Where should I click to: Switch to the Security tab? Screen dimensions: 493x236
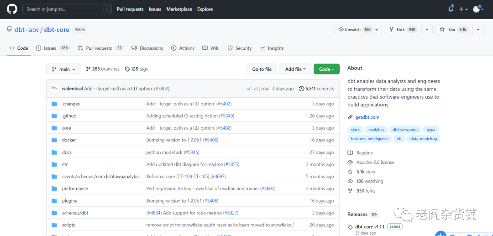tap(240, 48)
